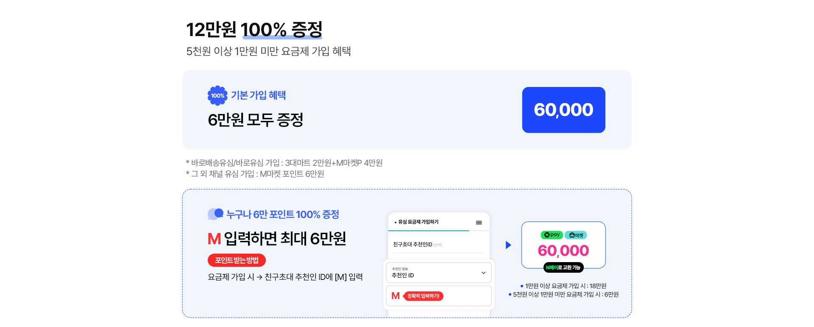Open the 추천인 정보 combo box
The height and width of the screenshot is (327, 814).
coord(439,273)
